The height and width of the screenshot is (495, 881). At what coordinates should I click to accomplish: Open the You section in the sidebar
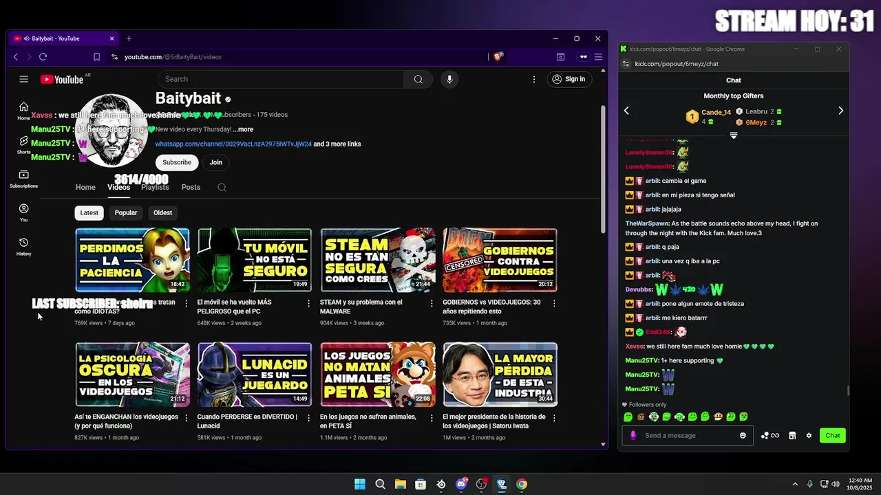(x=23, y=212)
